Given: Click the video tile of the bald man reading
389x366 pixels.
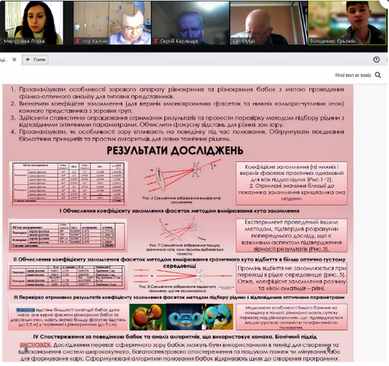Looking at the screenshot, I should click(267, 22).
